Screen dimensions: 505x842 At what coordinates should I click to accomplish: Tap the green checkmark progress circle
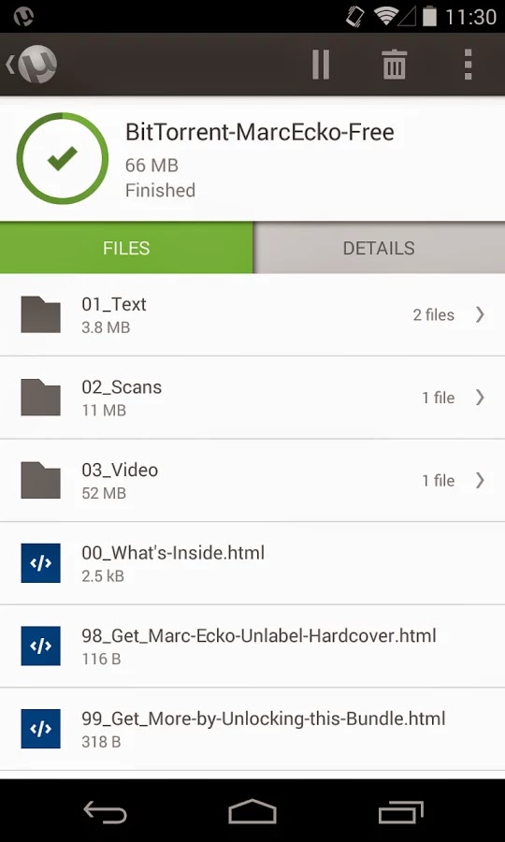pos(63,158)
